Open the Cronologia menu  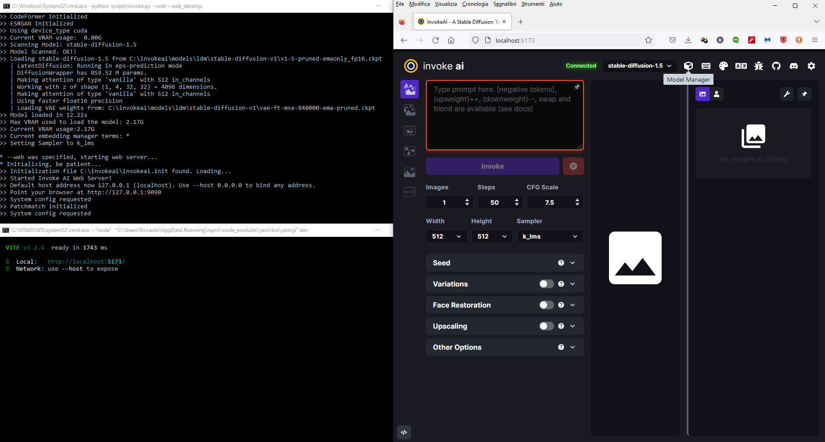(475, 4)
